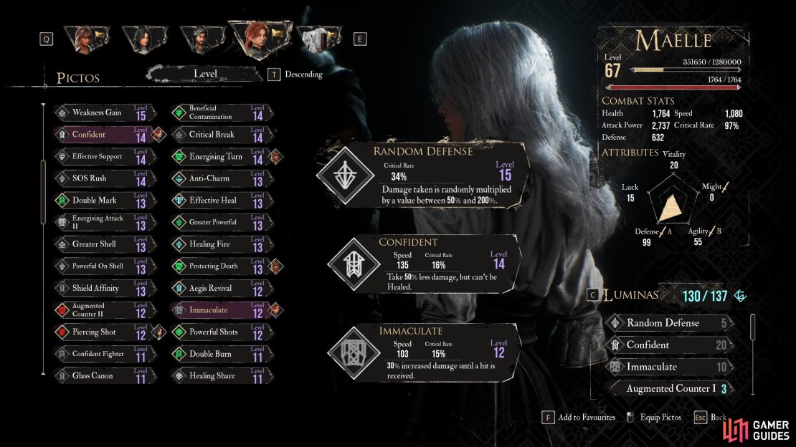This screenshot has height=447, width=796.
Task: Click the Immaculate equipped slot icon
Action: 354,353
